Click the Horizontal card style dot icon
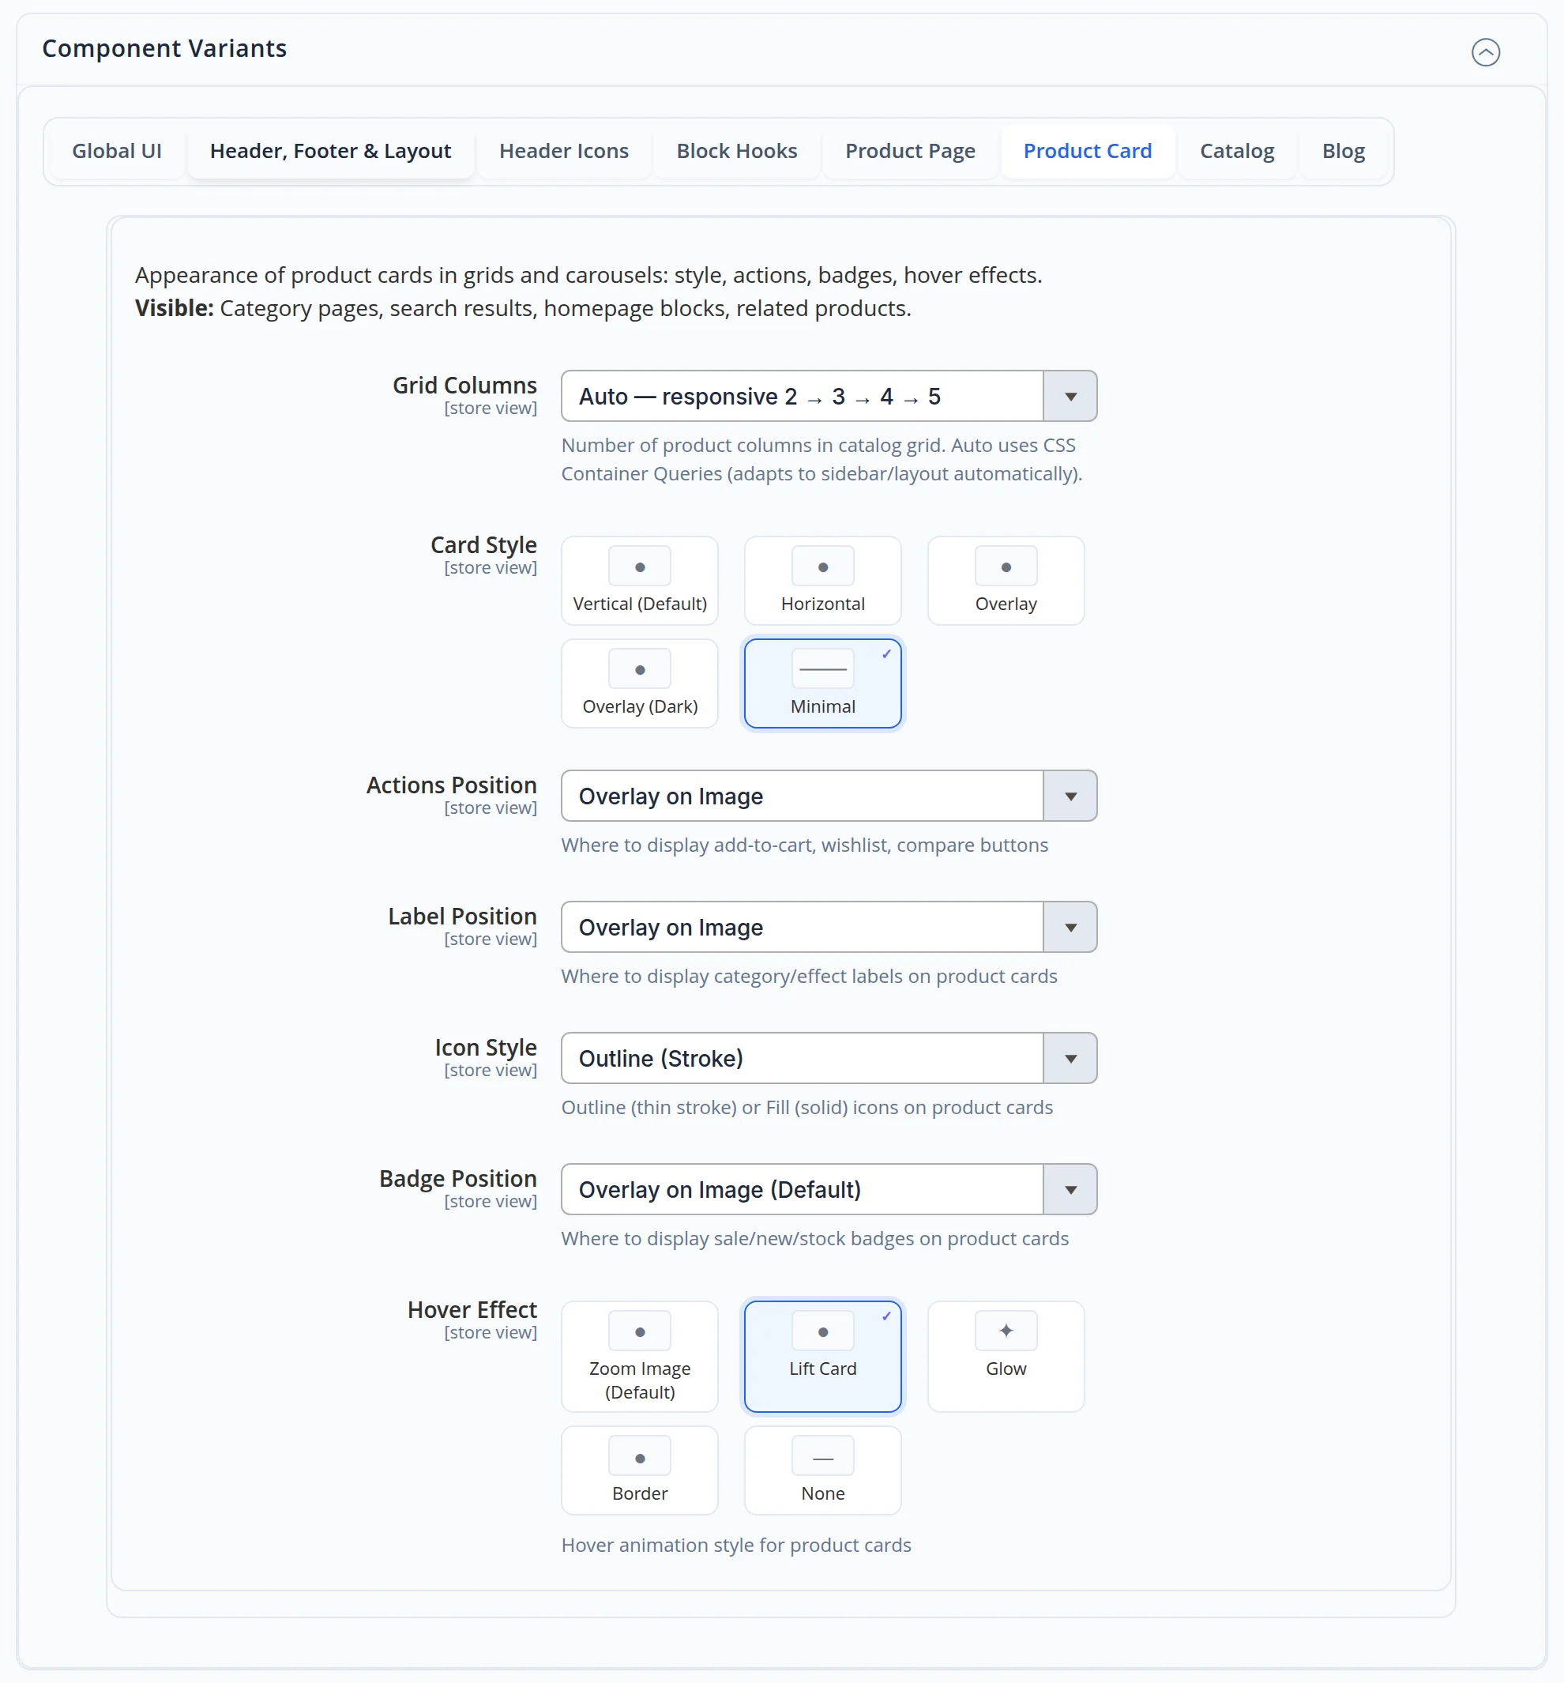1564x1683 pixels. coord(822,567)
